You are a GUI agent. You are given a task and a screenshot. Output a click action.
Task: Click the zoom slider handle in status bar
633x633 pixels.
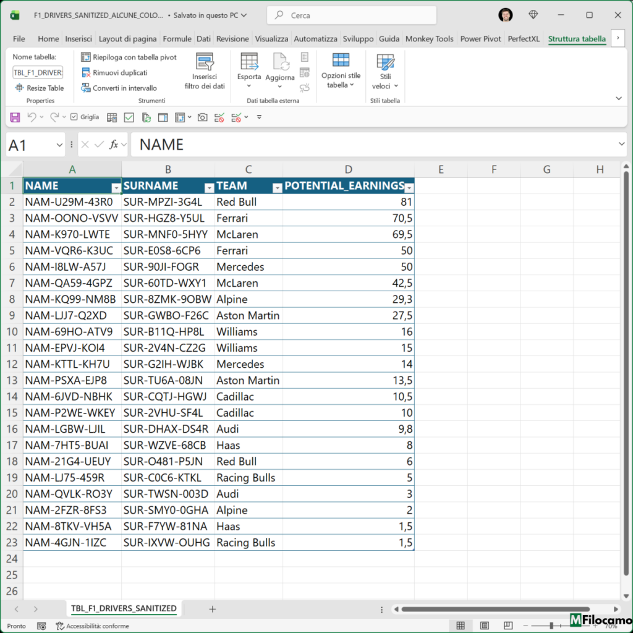(x=551, y=626)
